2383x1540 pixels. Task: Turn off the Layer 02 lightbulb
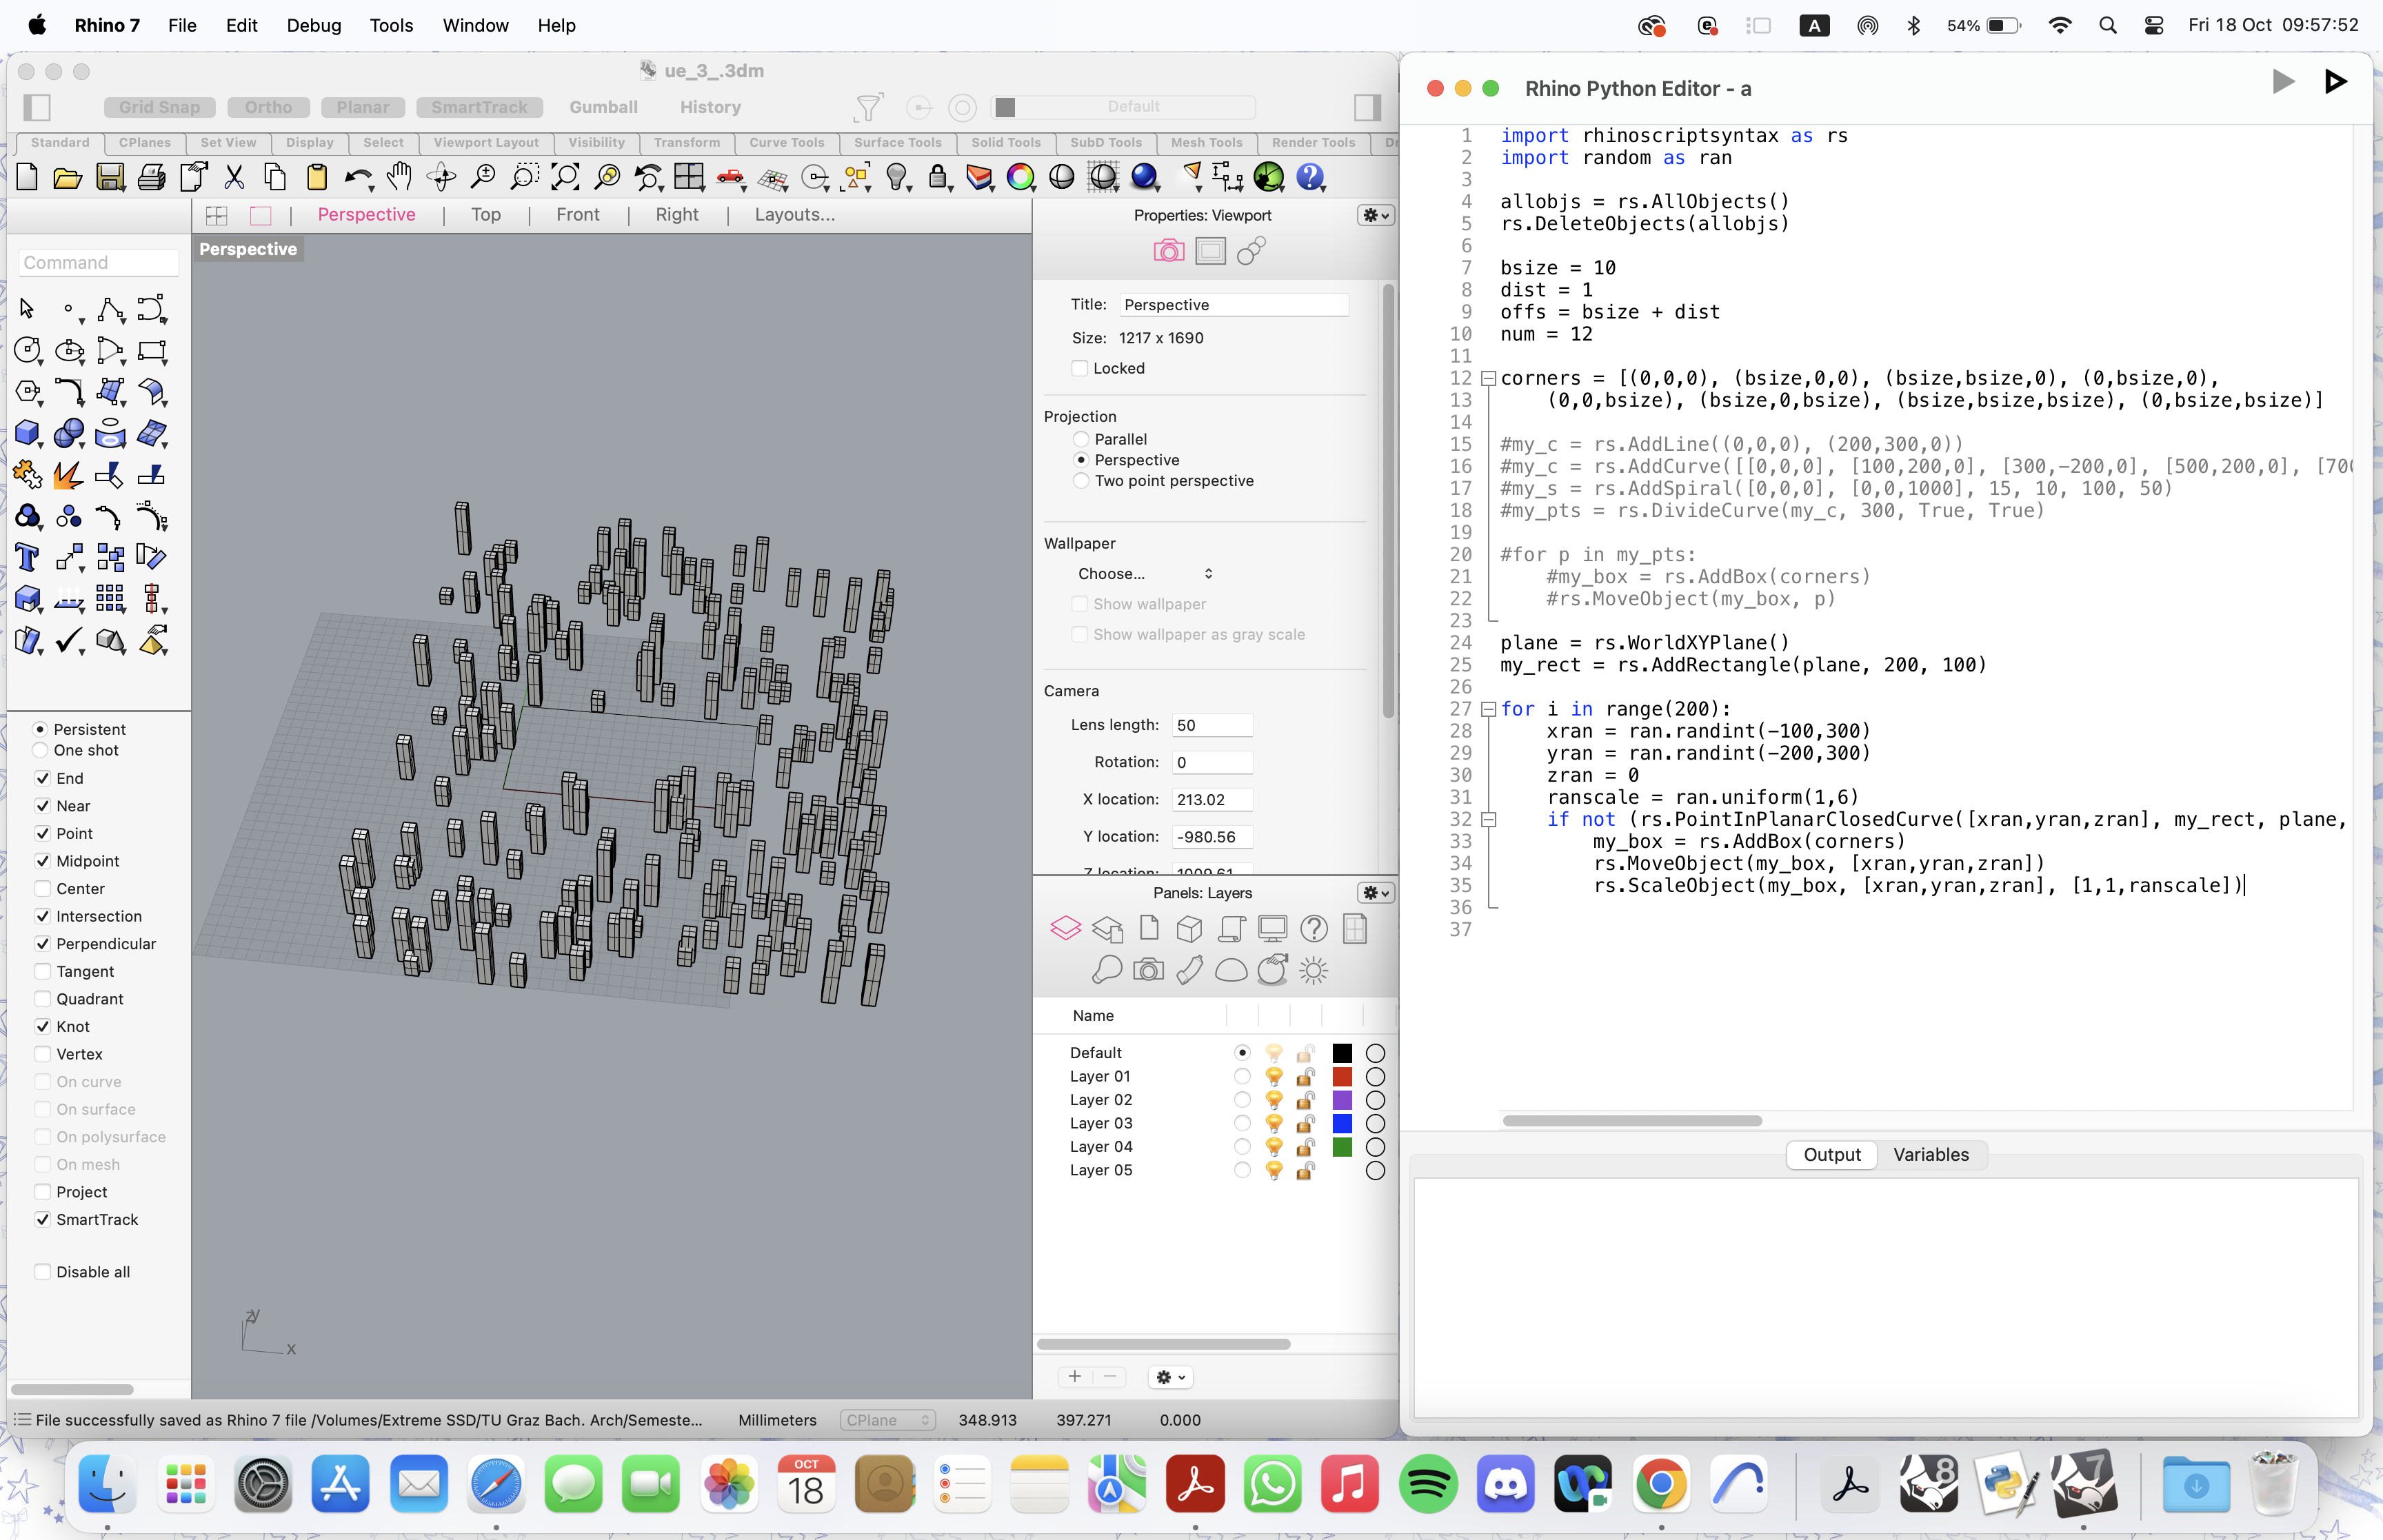1275,1100
